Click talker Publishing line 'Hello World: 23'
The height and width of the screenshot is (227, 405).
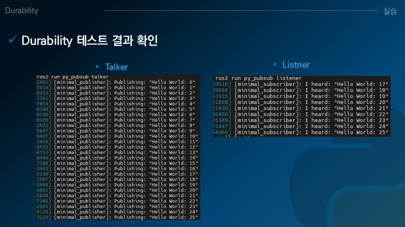(x=117, y=207)
